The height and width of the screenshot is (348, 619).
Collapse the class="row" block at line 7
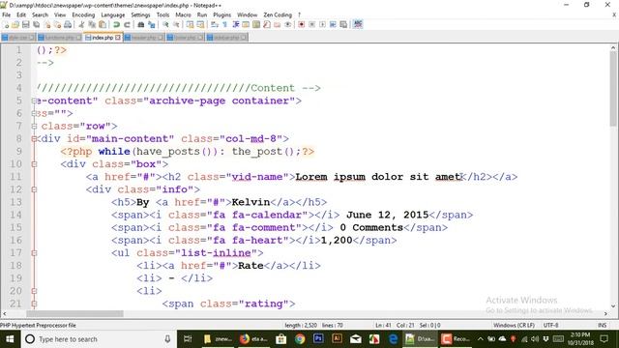click(35, 127)
